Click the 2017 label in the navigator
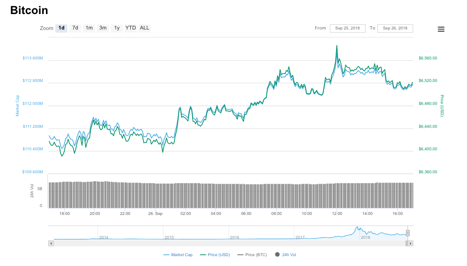This screenshot has height=266, width=467. pyautogui.click(x=300, y=237)
